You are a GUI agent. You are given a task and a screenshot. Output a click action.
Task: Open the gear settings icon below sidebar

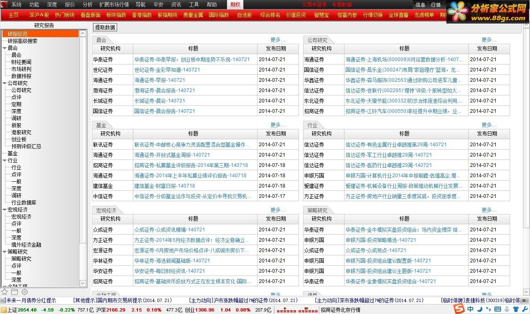[24, 292]
